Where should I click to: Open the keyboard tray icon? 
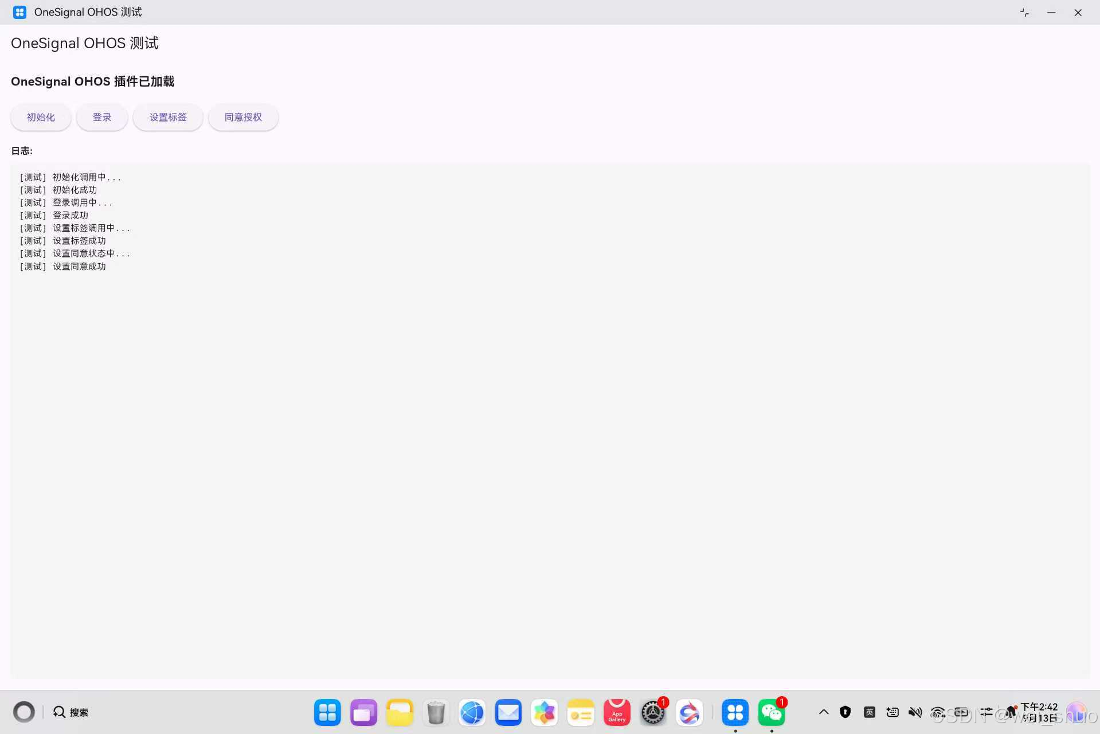click(892, 712)
